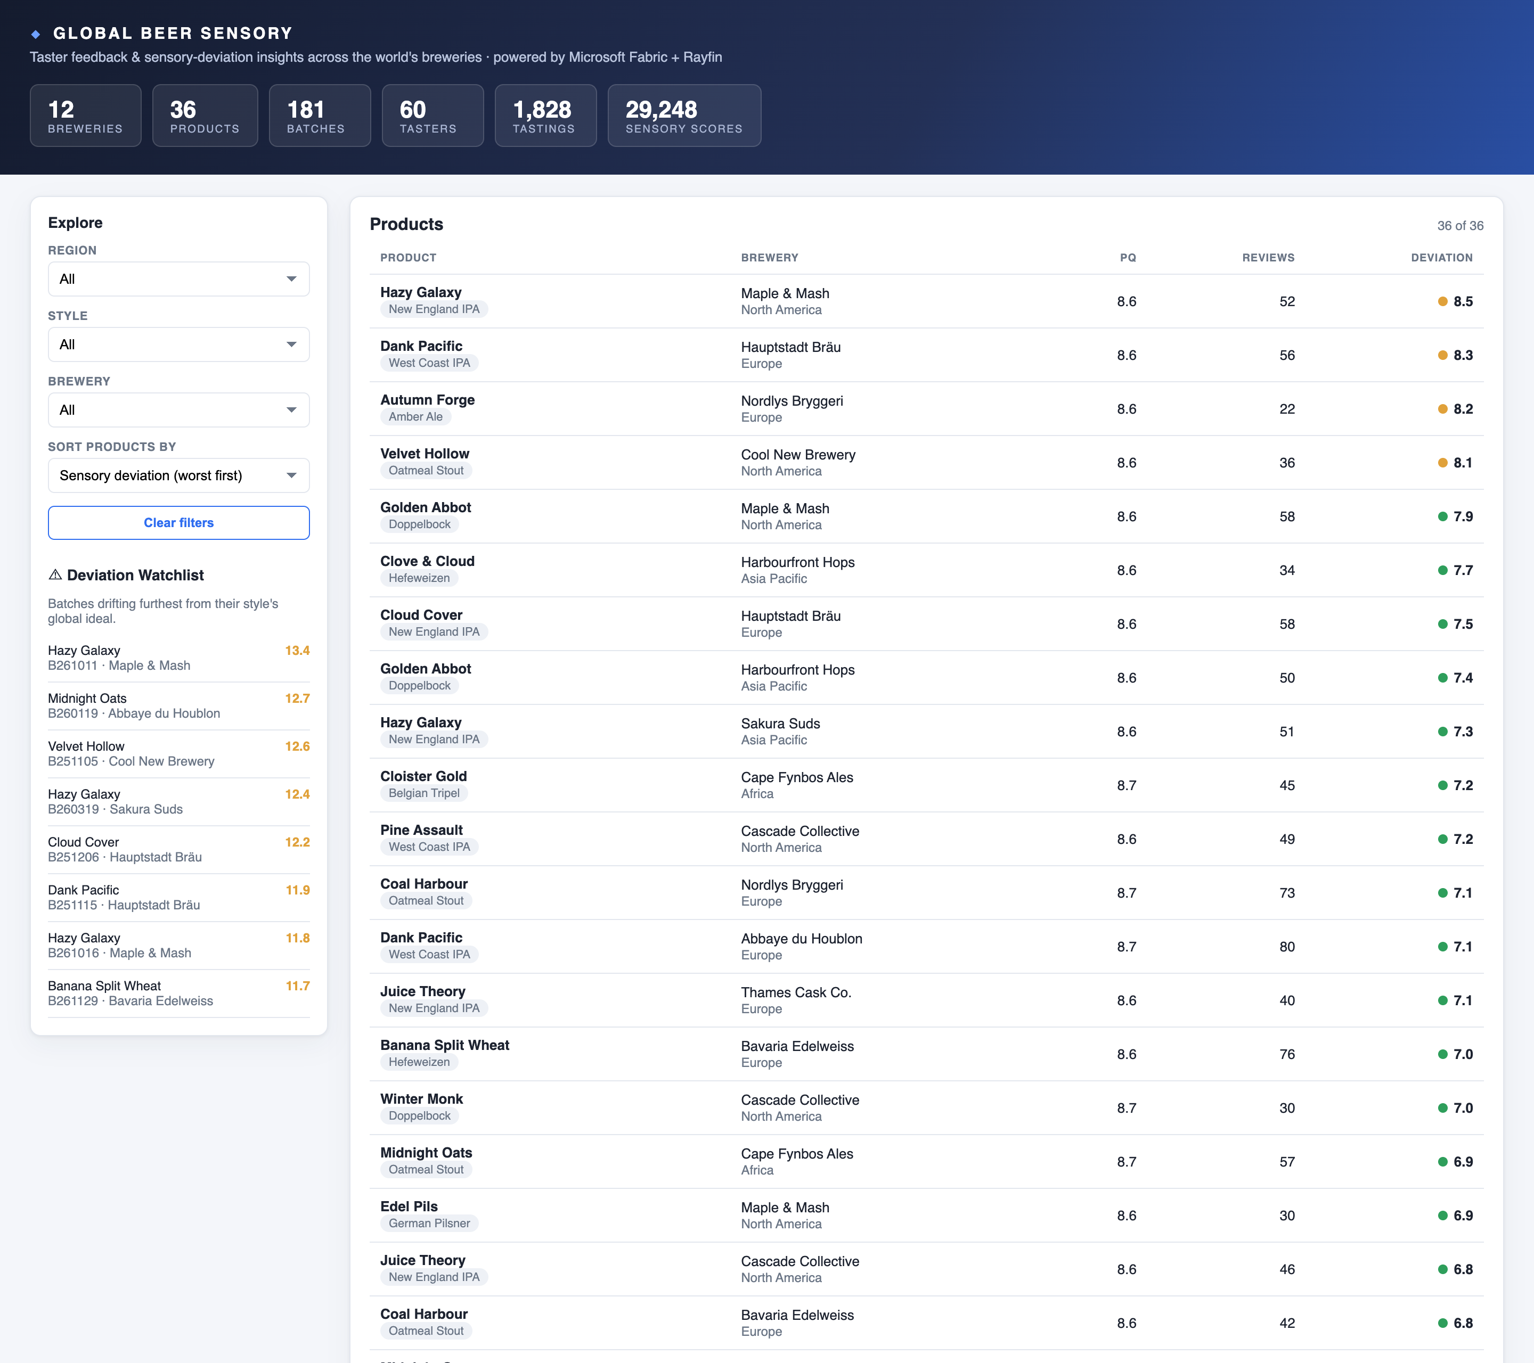Click the 13.4 watchlist deviation score
This screenshot has width=1534, height=1363.
297,651
